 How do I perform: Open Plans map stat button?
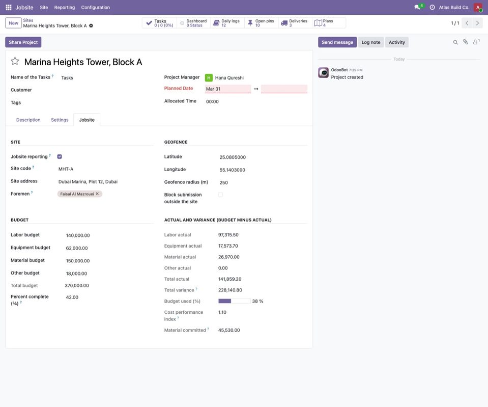click(329, 23)
